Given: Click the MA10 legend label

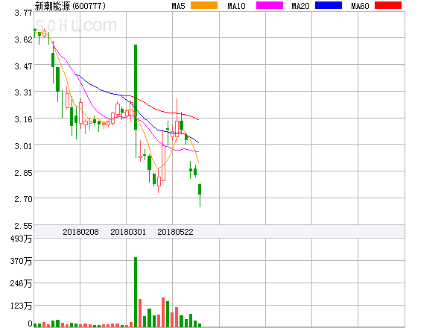Looking at the screenshot, I should [x=236, y=6].
